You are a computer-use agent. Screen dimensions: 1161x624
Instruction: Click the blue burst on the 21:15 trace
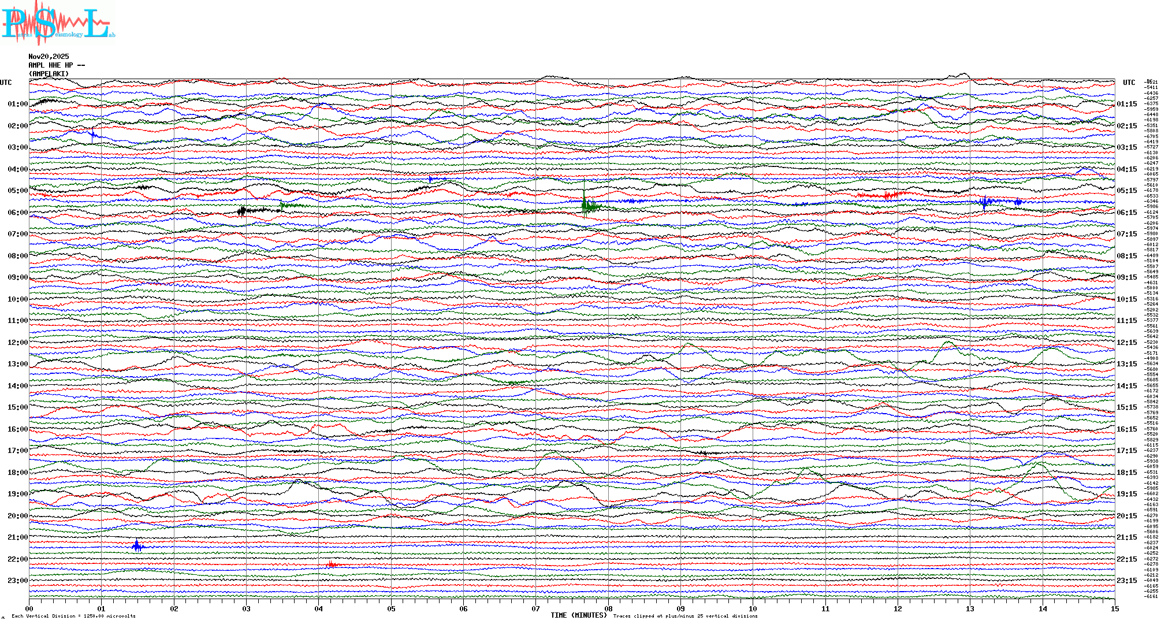tap(136, 546)
